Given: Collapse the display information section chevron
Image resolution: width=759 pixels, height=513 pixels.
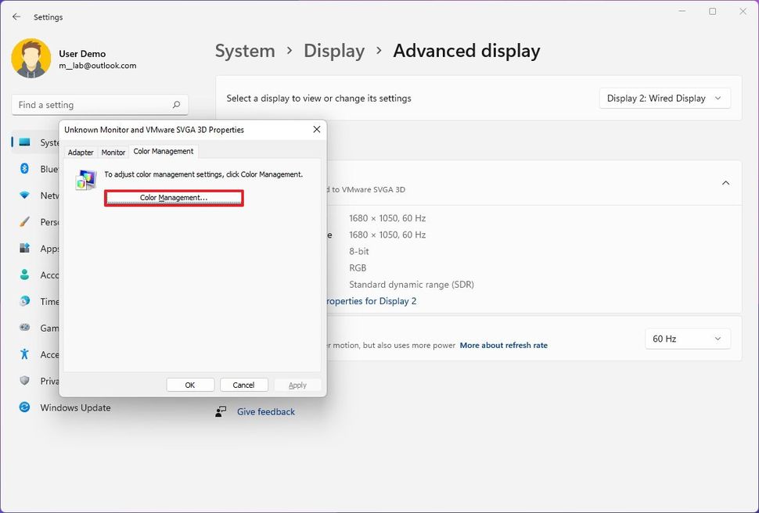Looking at the screenshot, I should coord(725,183).
